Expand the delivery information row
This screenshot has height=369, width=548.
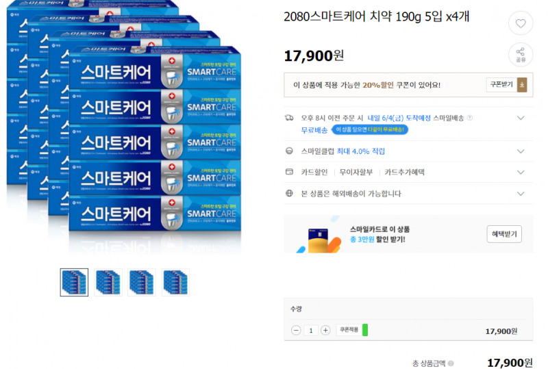click(x=521, y=118)
